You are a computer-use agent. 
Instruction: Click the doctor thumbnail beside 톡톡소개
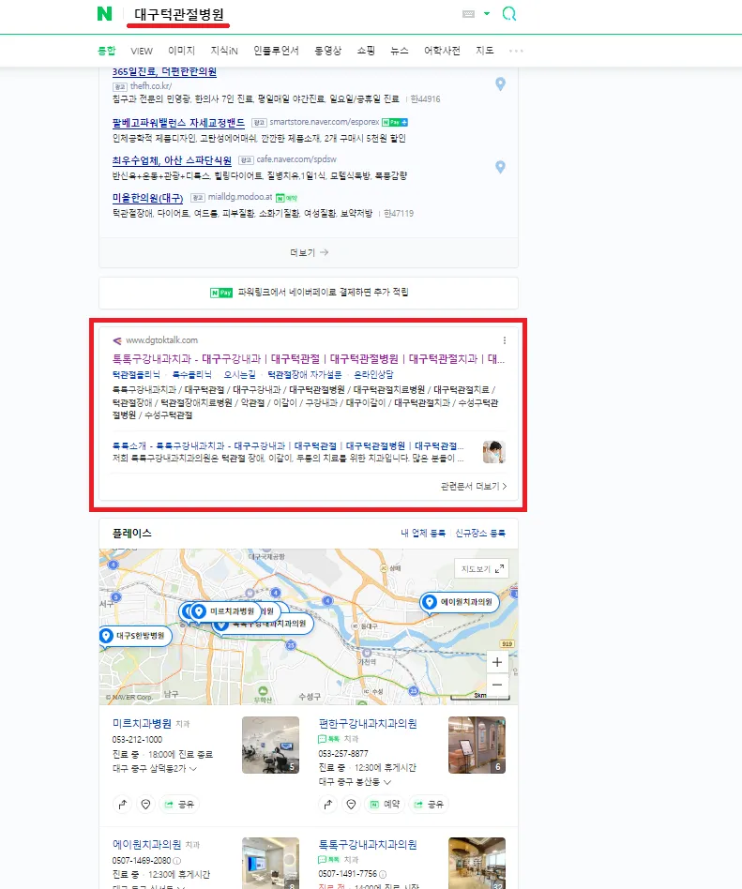(494, 452)
